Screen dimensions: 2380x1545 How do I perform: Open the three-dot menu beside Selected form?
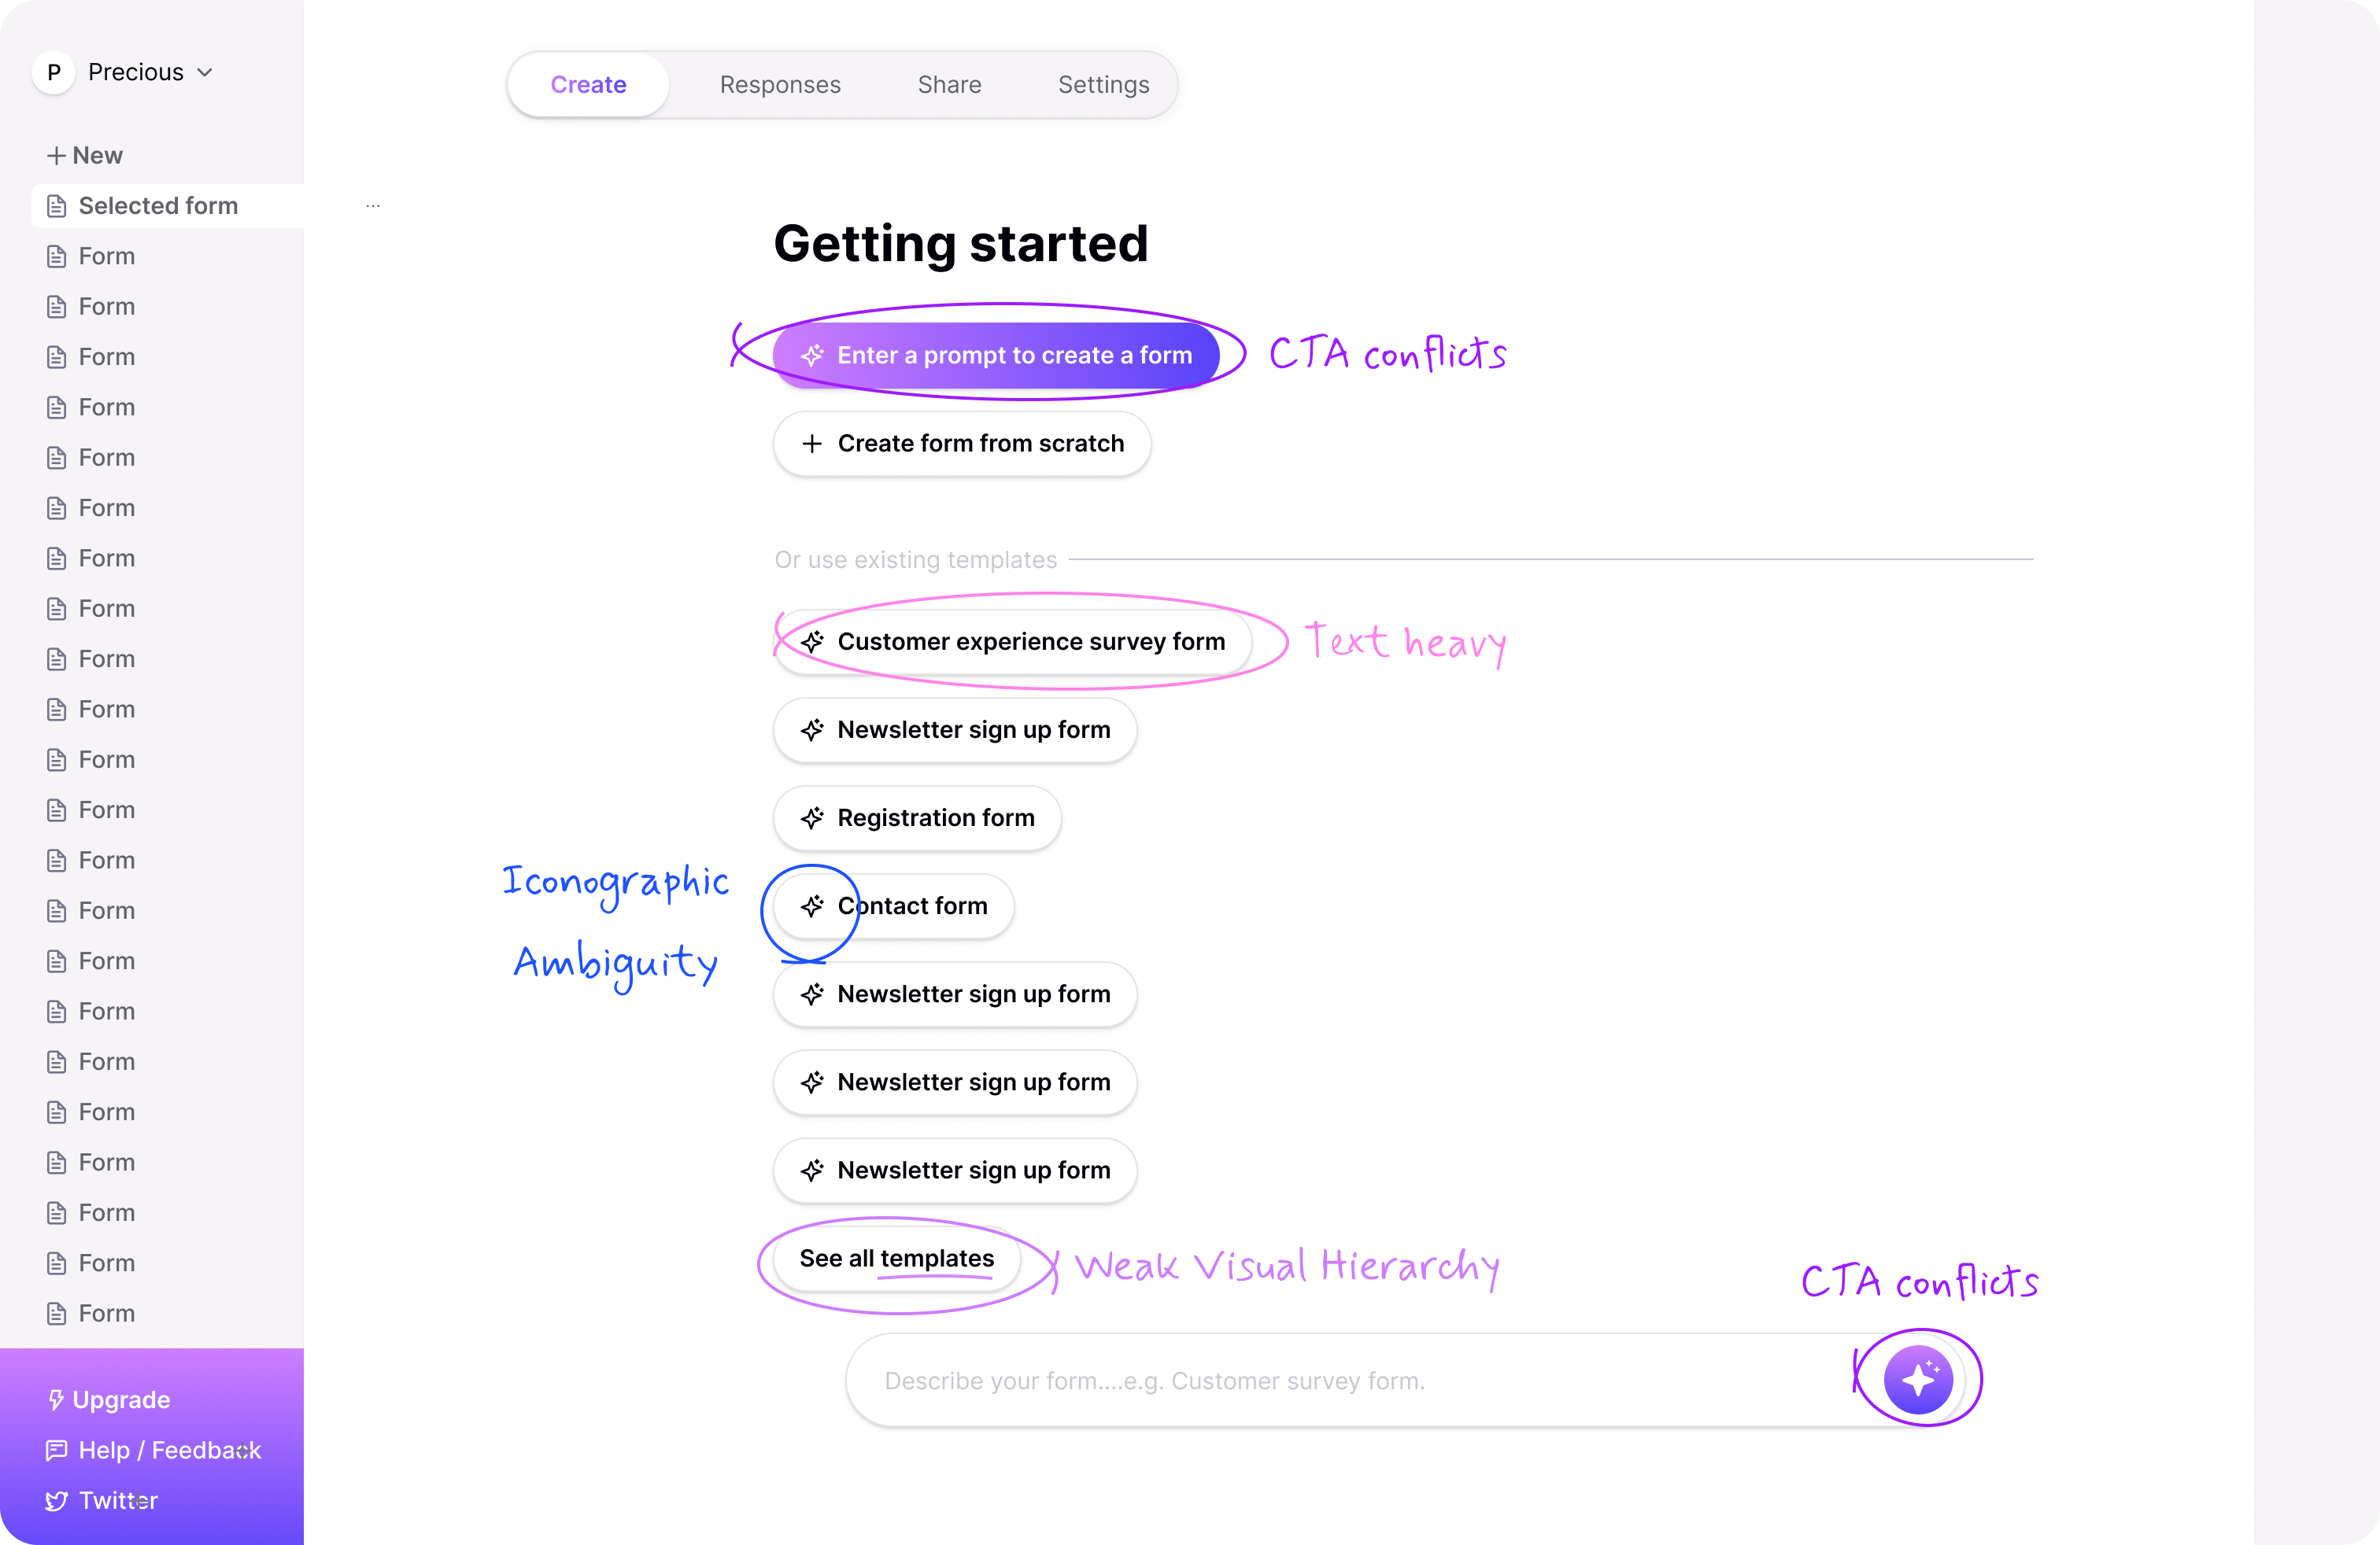click(x=373, y=206)
